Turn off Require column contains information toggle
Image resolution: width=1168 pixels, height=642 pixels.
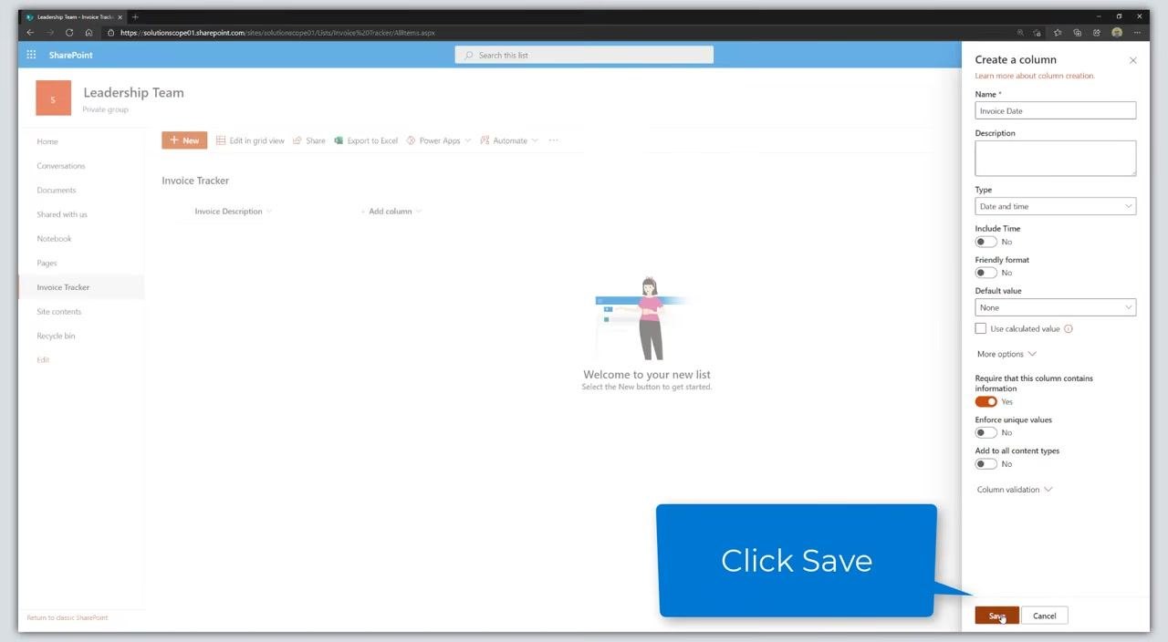point(985,401)
